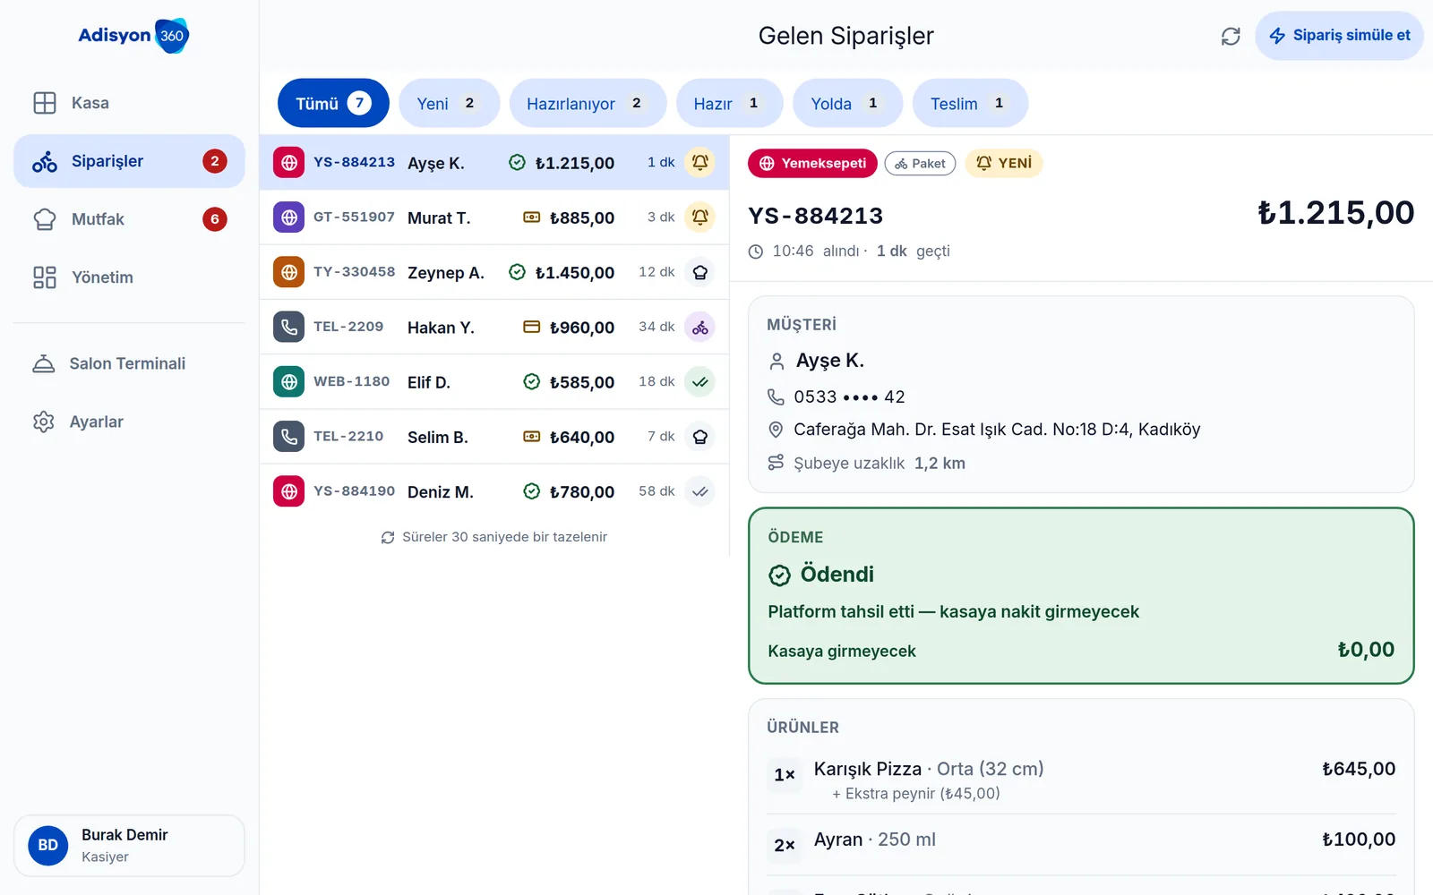
Task: Click platform icon for order YS-884190
Action: click(288, 491)
